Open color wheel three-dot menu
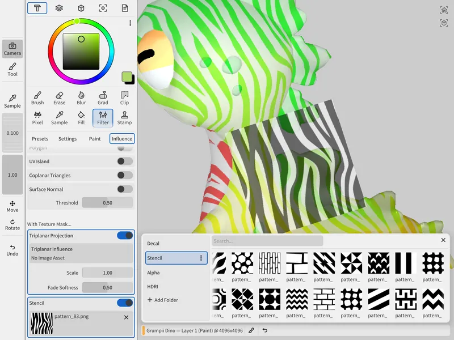Screen dimensions: 454x340 point(130,23)
